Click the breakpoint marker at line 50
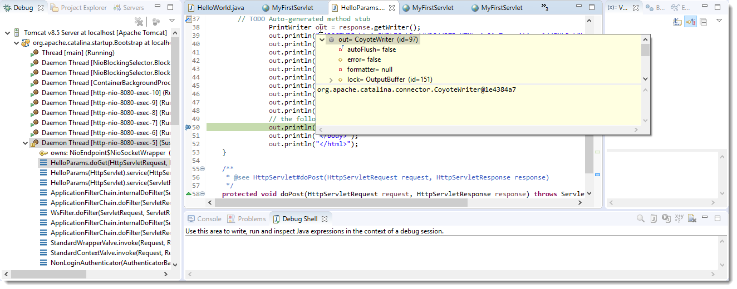Screen dimensions: 737x289 [188, 127]
